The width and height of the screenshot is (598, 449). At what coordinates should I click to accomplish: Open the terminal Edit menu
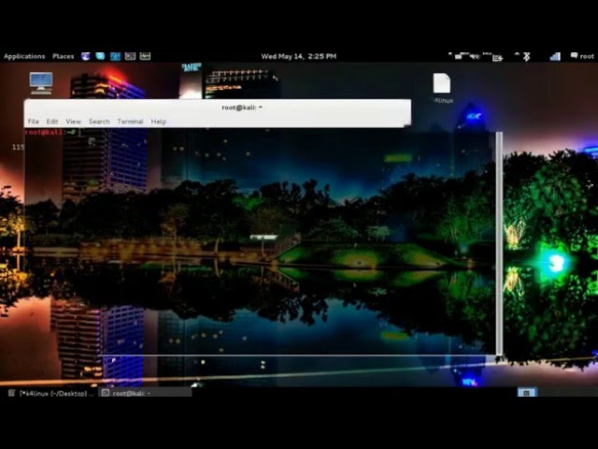(x=52, y=122)
